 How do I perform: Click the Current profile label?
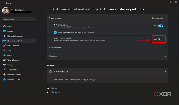pos(157,18)
